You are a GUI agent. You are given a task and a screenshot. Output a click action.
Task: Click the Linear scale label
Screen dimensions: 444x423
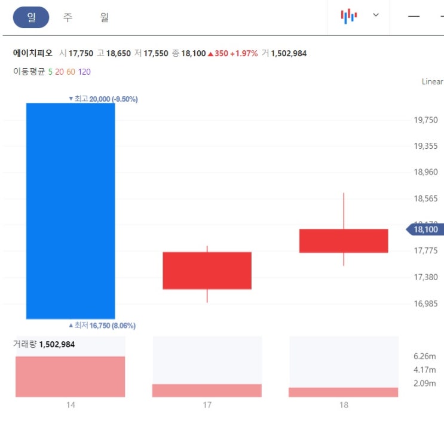tap(433, 81)
